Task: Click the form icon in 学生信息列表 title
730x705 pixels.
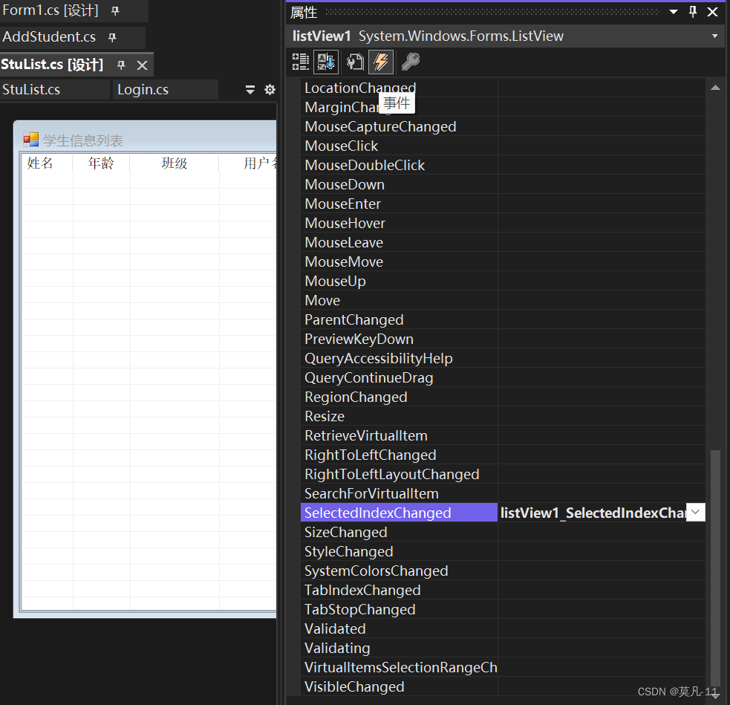Action: click(30, 140)
